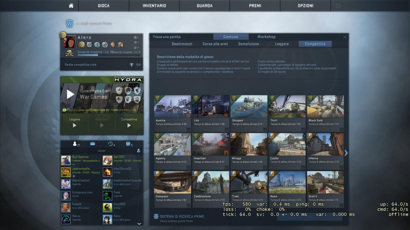
Task: Click the info icon beside Ottieni il pass
Action: tap(64, 110)
